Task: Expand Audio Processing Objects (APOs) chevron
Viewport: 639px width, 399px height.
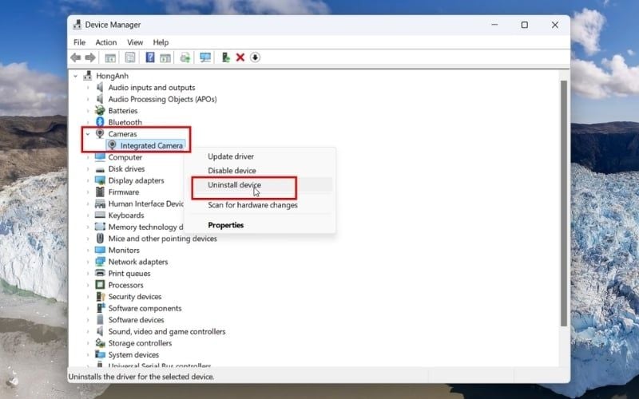Action: pyautogui.click(x=88, y=99)
